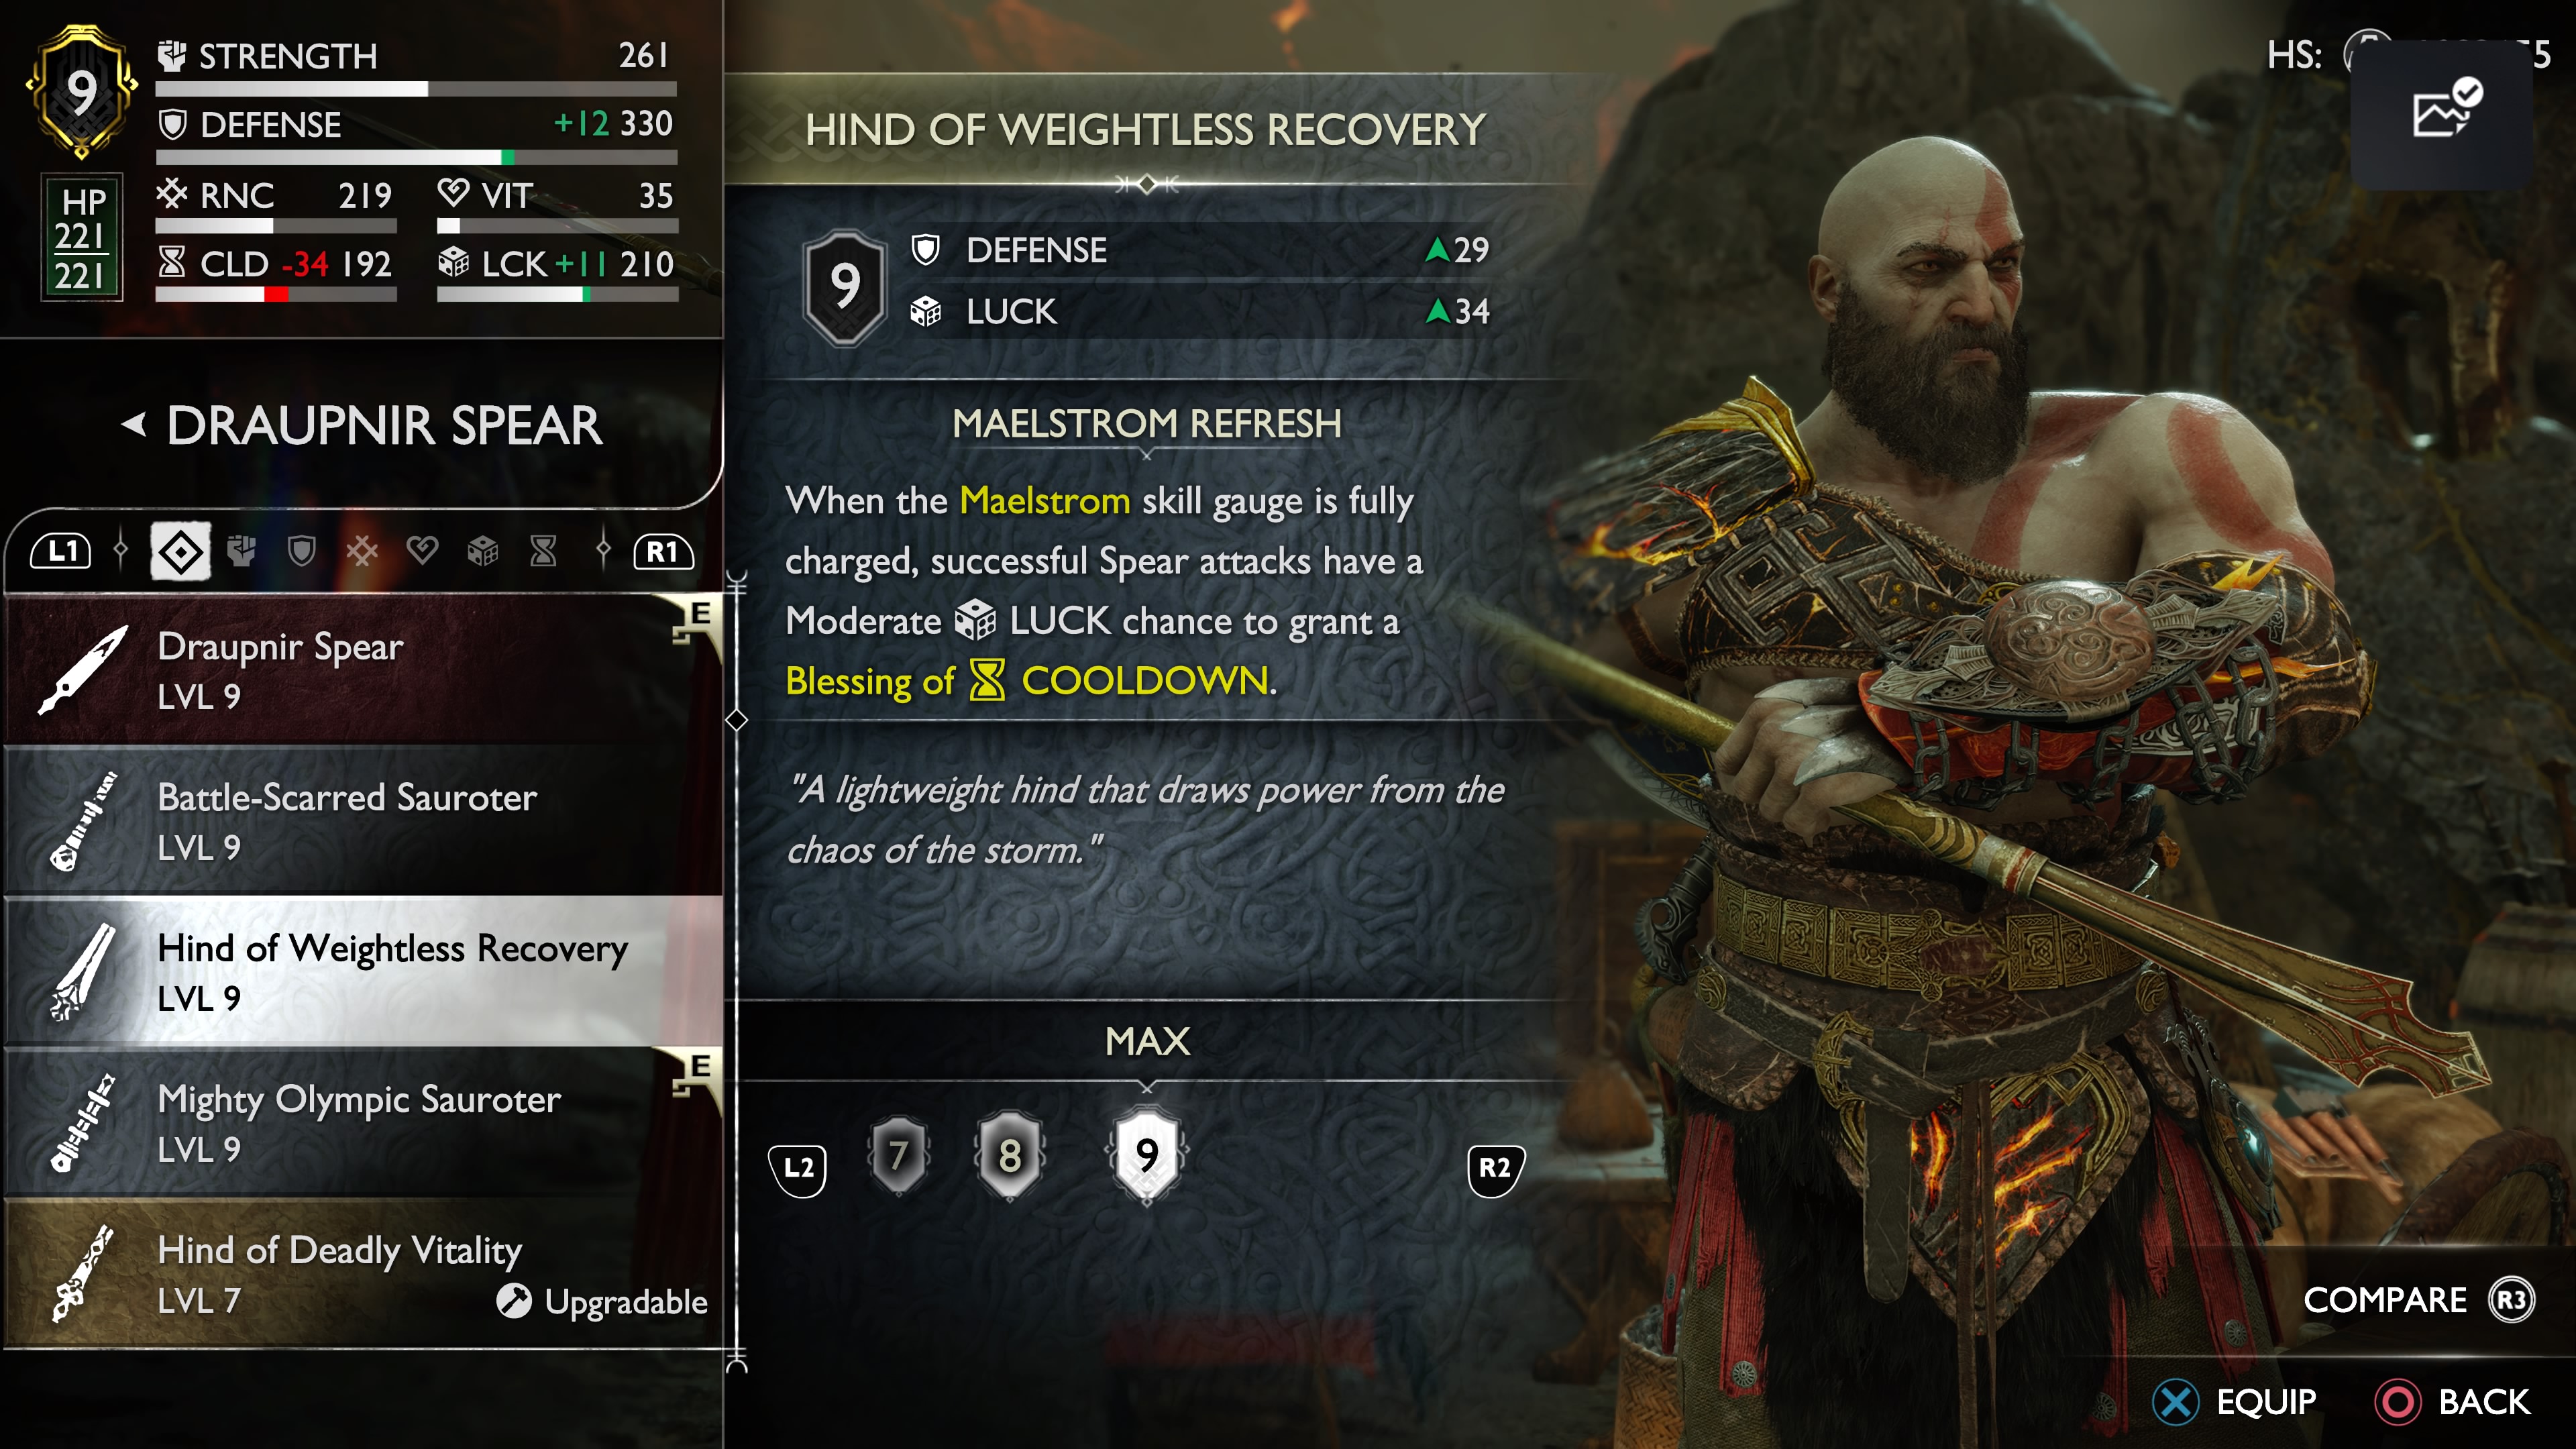Click the R1 filter-next button
Screen dimensions: 2576x1449
(x=663, y=551)
